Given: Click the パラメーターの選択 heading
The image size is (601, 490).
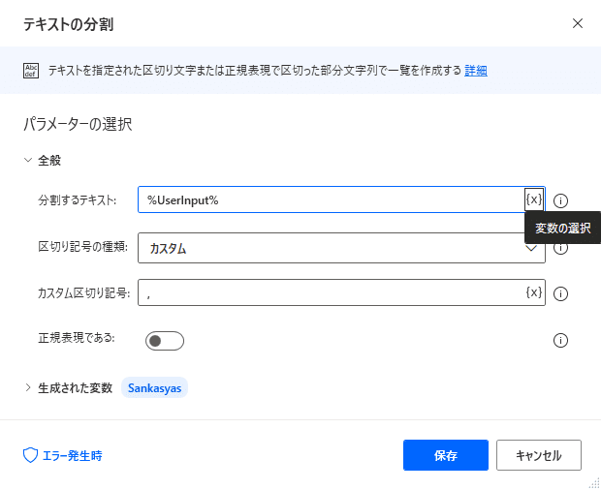Looking at the screenshot, I should pyautogui.click(x=78, y=124).
